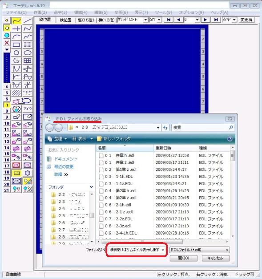Click the 開く(O) button

183,258
